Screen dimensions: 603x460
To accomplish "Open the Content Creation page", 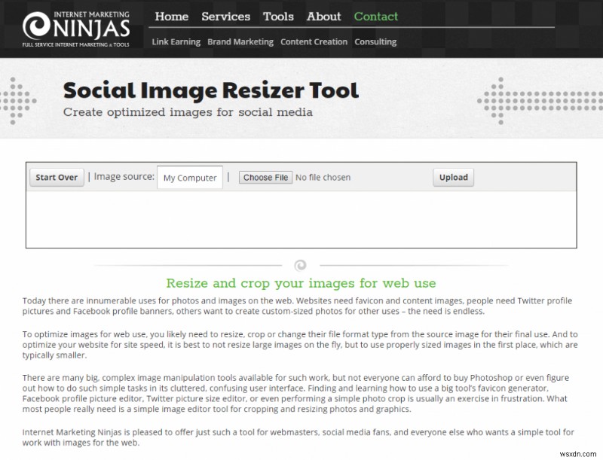I will [314, 42].
